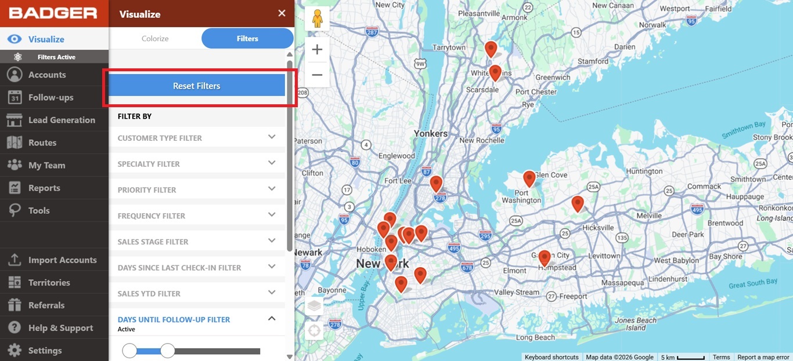The image size is (793, 361).
Task: Click the map pin near Hempstead
Action: coord(544,258)
